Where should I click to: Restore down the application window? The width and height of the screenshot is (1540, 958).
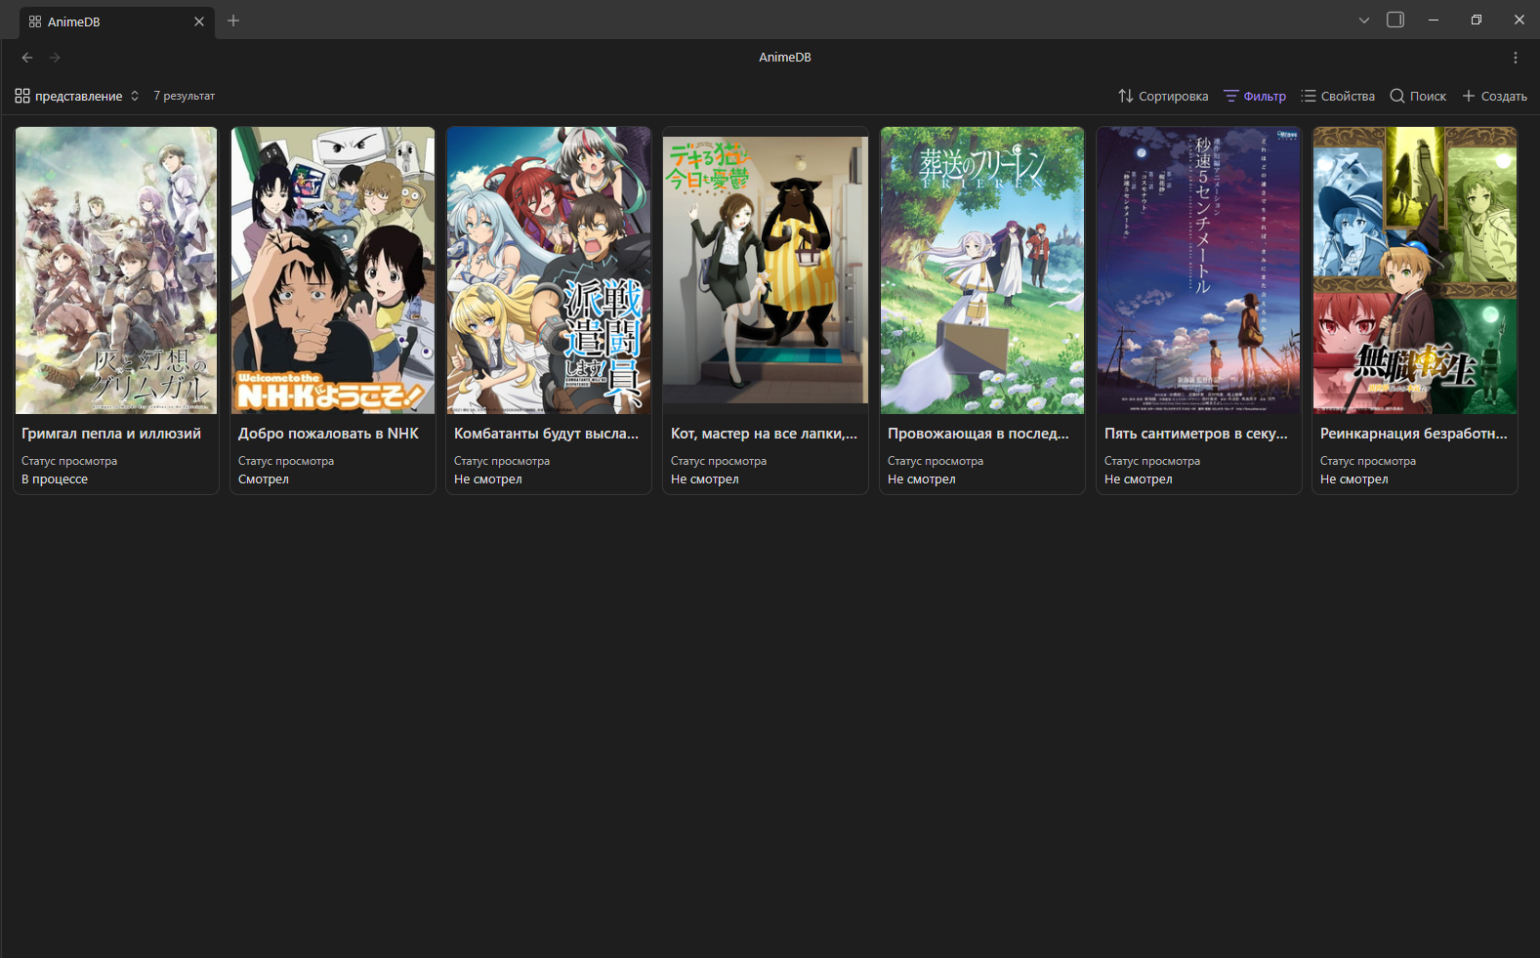[1477, 21]
